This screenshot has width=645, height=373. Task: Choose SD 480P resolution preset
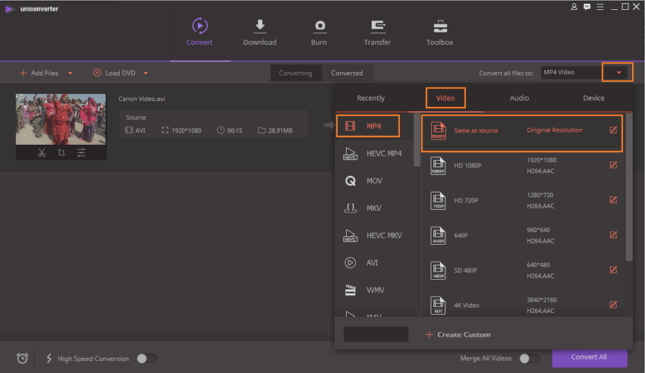(x=522, y=270)
